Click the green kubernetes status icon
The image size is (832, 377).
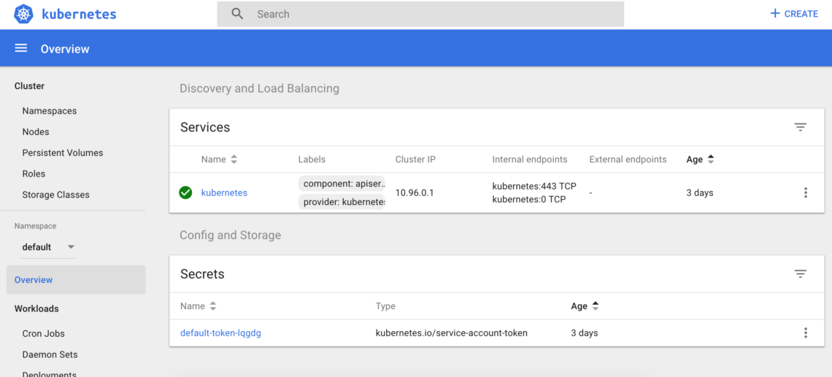coord(185,193)
